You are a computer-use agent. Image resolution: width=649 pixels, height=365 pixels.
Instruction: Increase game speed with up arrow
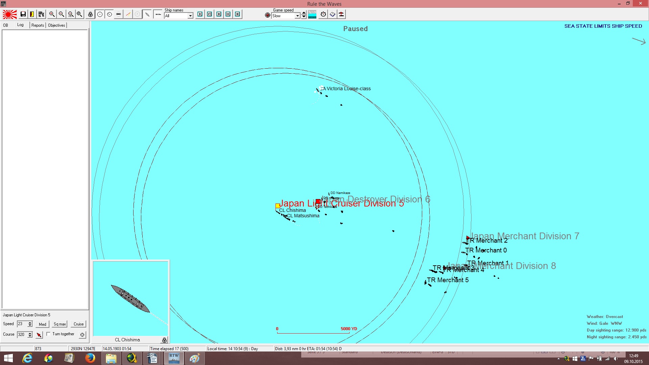[304, 13]
